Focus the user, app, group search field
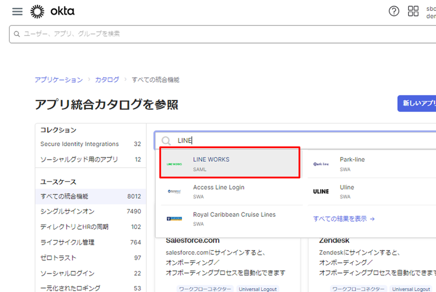The height and width of the screenshot is (292, 436). pos(222,34)
